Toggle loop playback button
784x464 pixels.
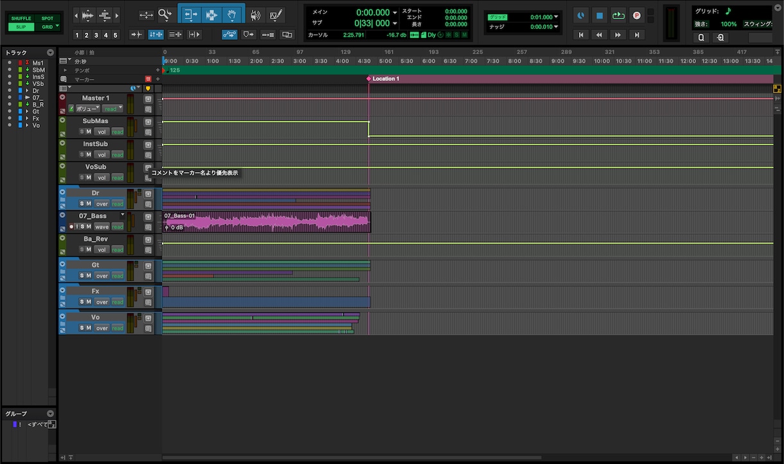tap(618, 15)
